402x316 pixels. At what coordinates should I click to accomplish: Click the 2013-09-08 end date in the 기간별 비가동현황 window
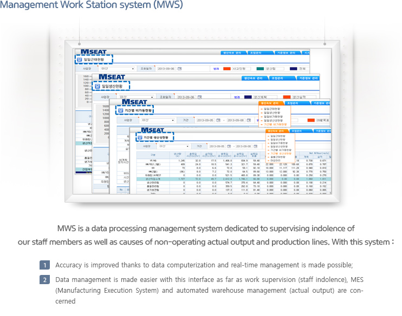pos(236,120)
